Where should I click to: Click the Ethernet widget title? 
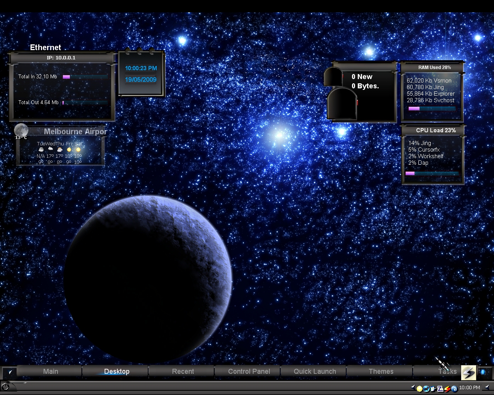coord(46,47)
